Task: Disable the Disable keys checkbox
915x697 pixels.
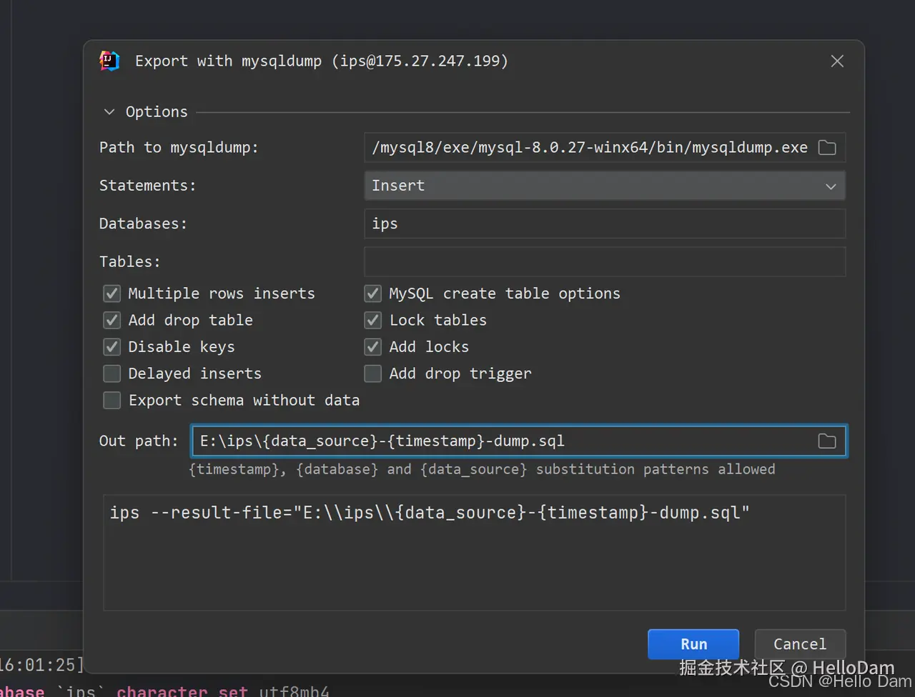Action: coord(112,347)
